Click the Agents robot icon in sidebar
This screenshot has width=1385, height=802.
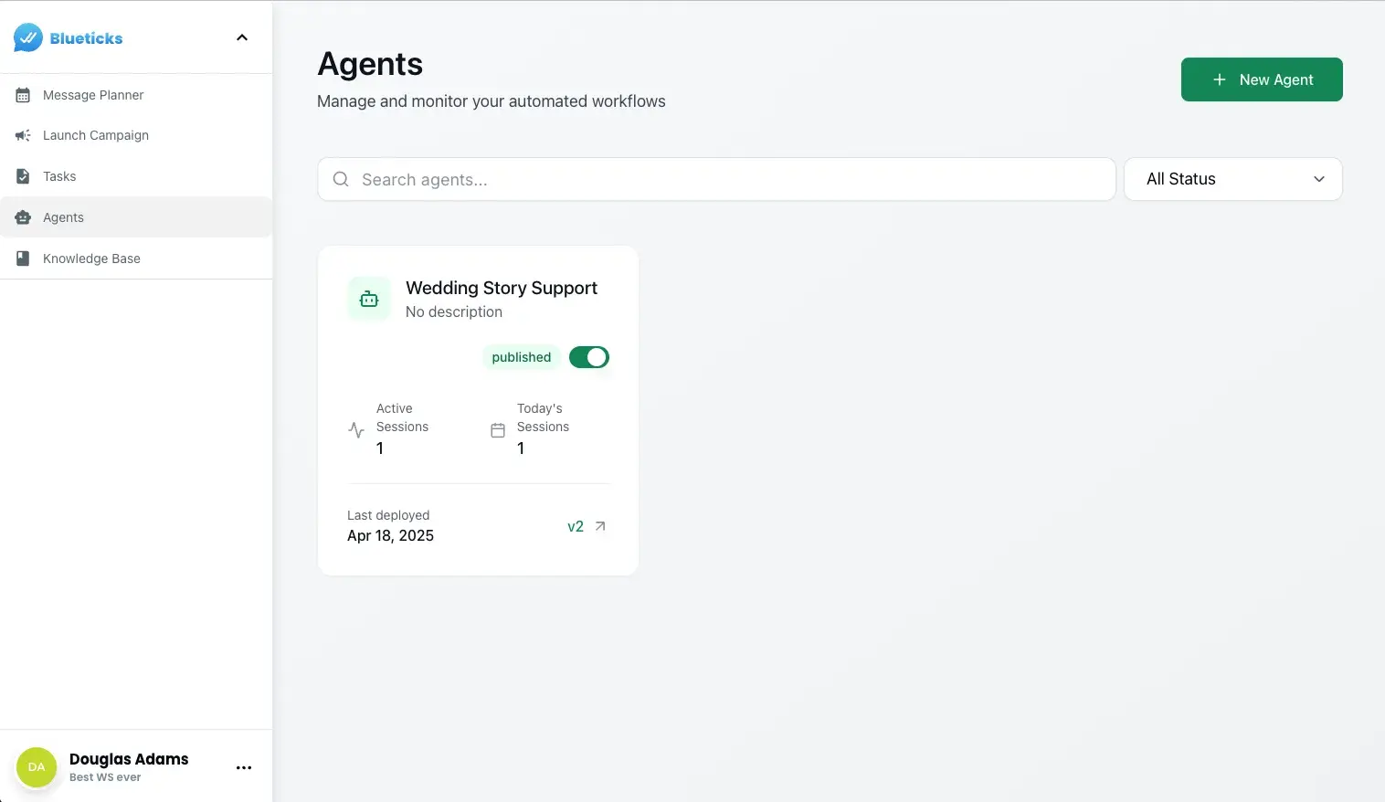pos(23,216)
